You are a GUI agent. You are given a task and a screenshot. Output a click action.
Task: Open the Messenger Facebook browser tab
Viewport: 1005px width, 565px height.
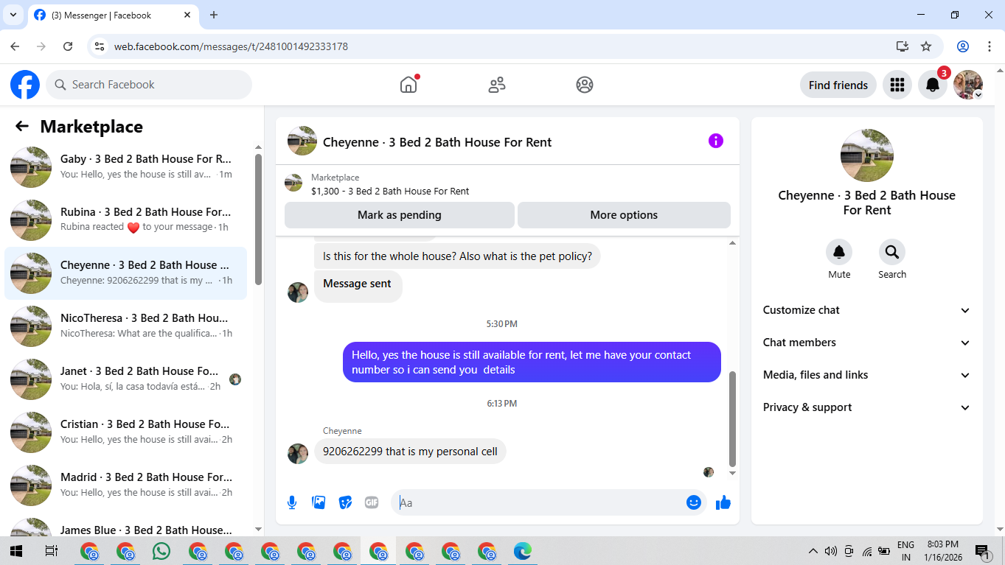(113, 15)
